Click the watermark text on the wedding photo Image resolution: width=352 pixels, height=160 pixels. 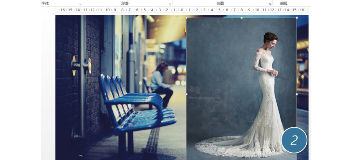click(204, 97)
